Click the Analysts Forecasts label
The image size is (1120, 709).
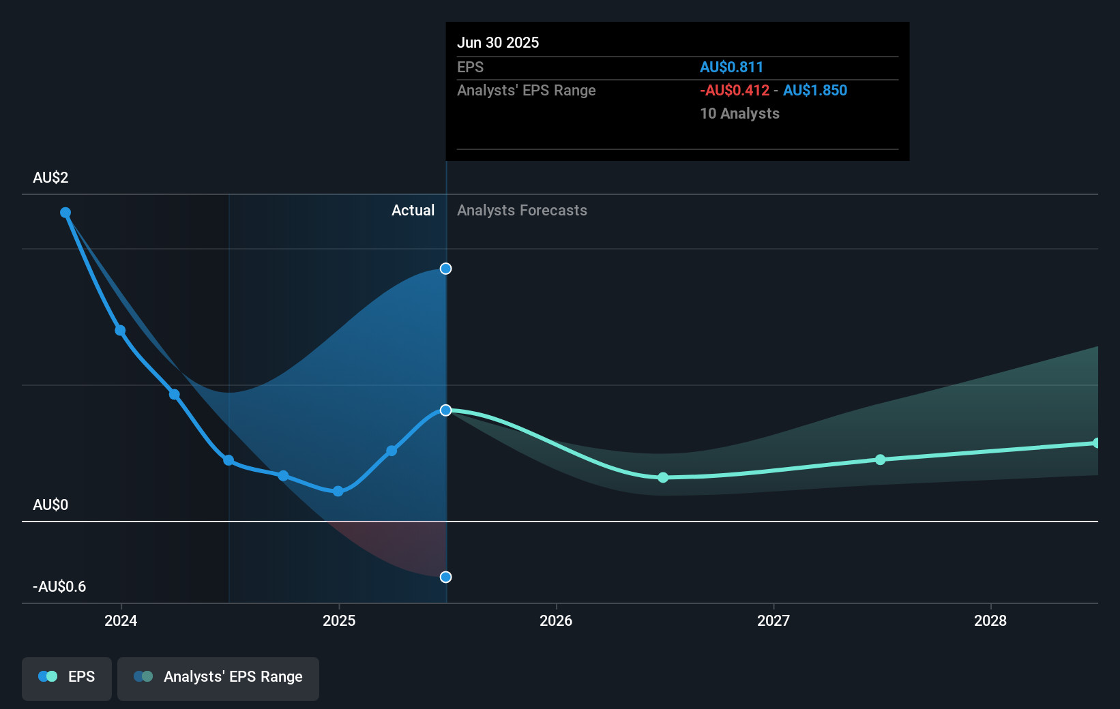pos(522,210)
